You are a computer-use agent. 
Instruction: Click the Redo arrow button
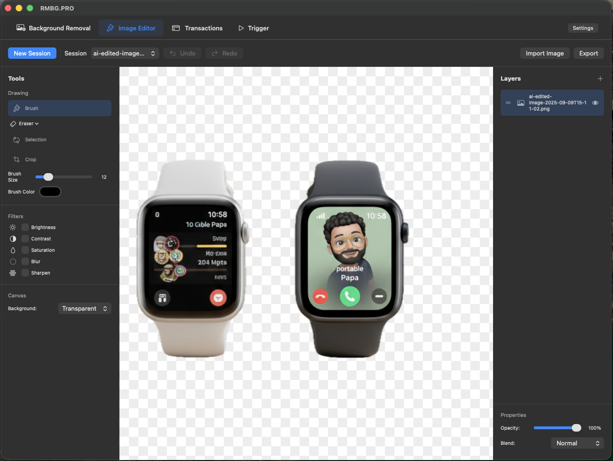tap(224, 54)
